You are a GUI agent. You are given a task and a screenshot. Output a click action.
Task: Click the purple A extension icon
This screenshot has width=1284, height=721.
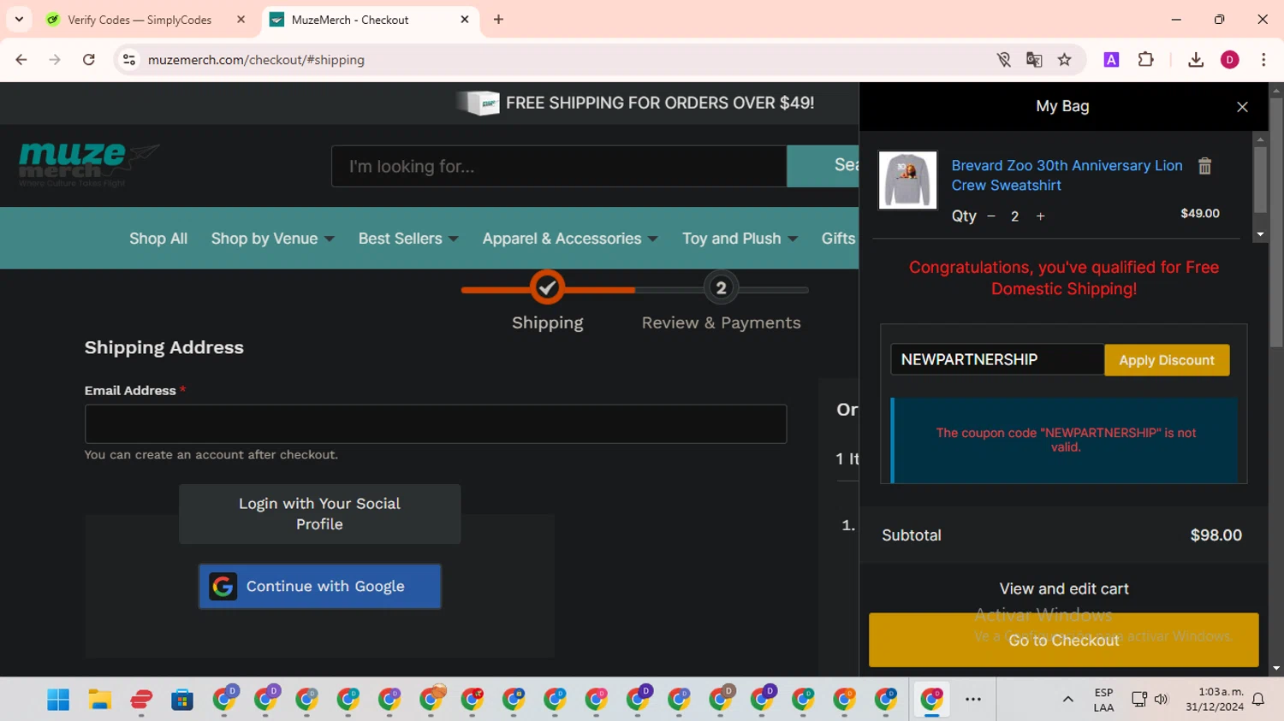point(1111,60)
